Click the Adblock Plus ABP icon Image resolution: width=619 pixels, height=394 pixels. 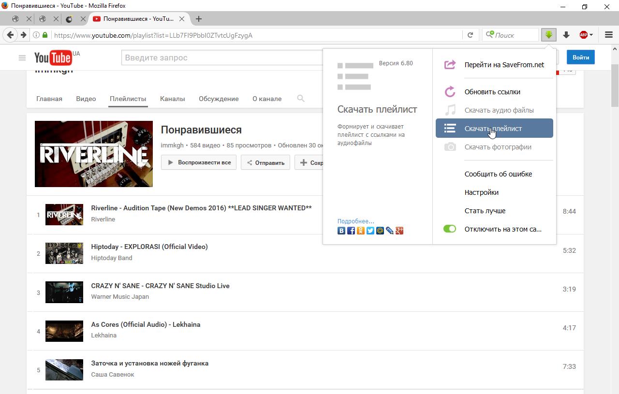[x=584, y=35]
